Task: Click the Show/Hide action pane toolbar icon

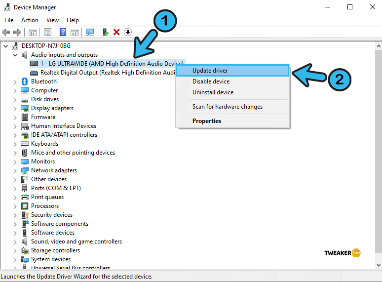Action: click(x=75, y=32)
